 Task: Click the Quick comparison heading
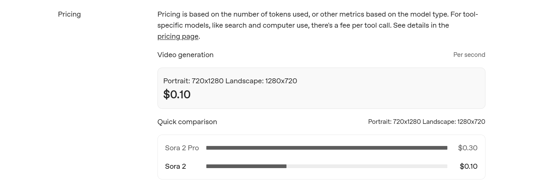coord(187,122)
